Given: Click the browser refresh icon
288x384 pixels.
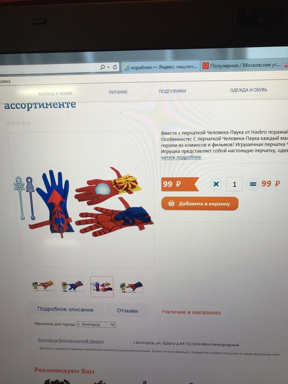Looking at the screenshot, I should [x=115, y=67].
